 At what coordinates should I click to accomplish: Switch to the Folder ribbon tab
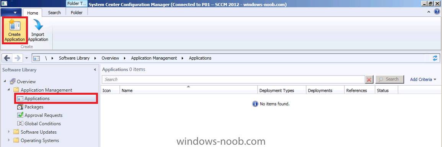(77, 13)
